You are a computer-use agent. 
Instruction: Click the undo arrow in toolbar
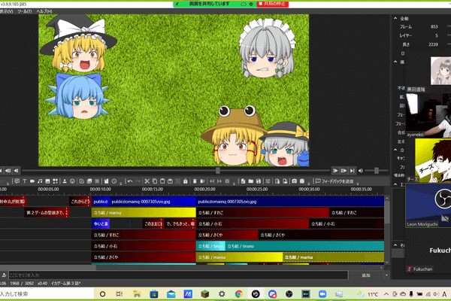pyautogui.click(x=130, y=181)
